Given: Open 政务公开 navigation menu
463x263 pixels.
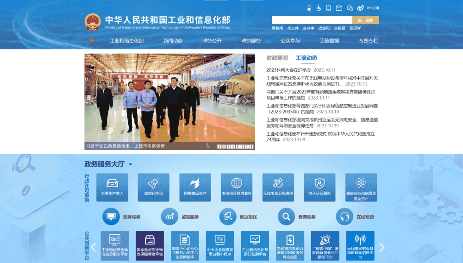Looking at the screenshot, I should [x=212, y=41].
